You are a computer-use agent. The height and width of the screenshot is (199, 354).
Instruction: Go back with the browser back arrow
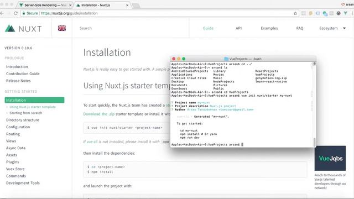(x=2, y=13)
